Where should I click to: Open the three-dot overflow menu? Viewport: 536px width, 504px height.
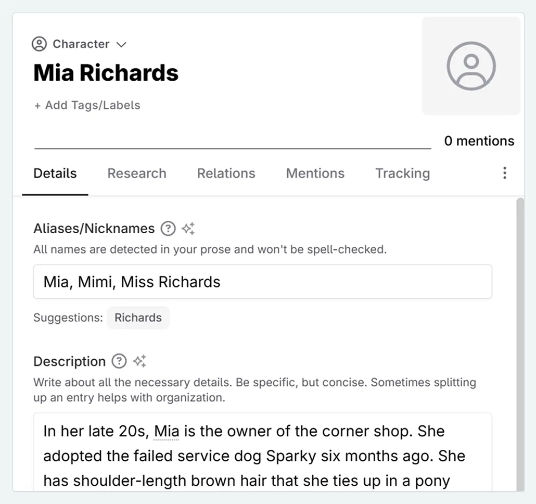click(504, 173)
